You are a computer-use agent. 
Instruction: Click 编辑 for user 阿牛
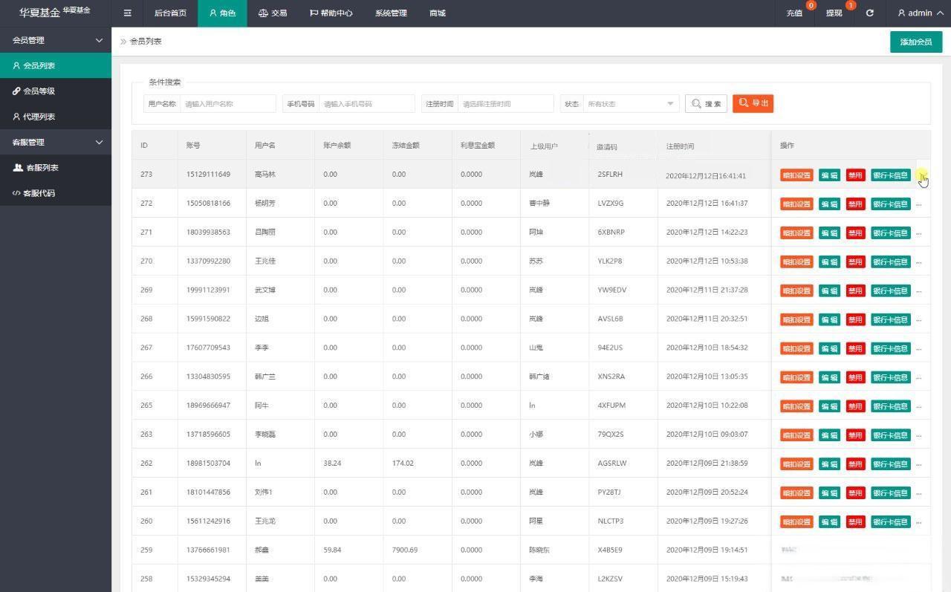(x=829, y=406)
